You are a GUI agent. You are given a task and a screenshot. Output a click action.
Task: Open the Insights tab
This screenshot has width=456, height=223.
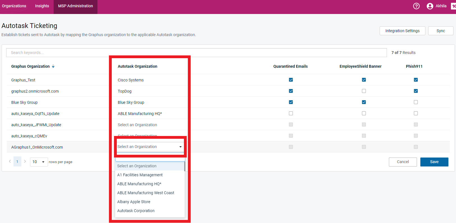pos(42,6)
